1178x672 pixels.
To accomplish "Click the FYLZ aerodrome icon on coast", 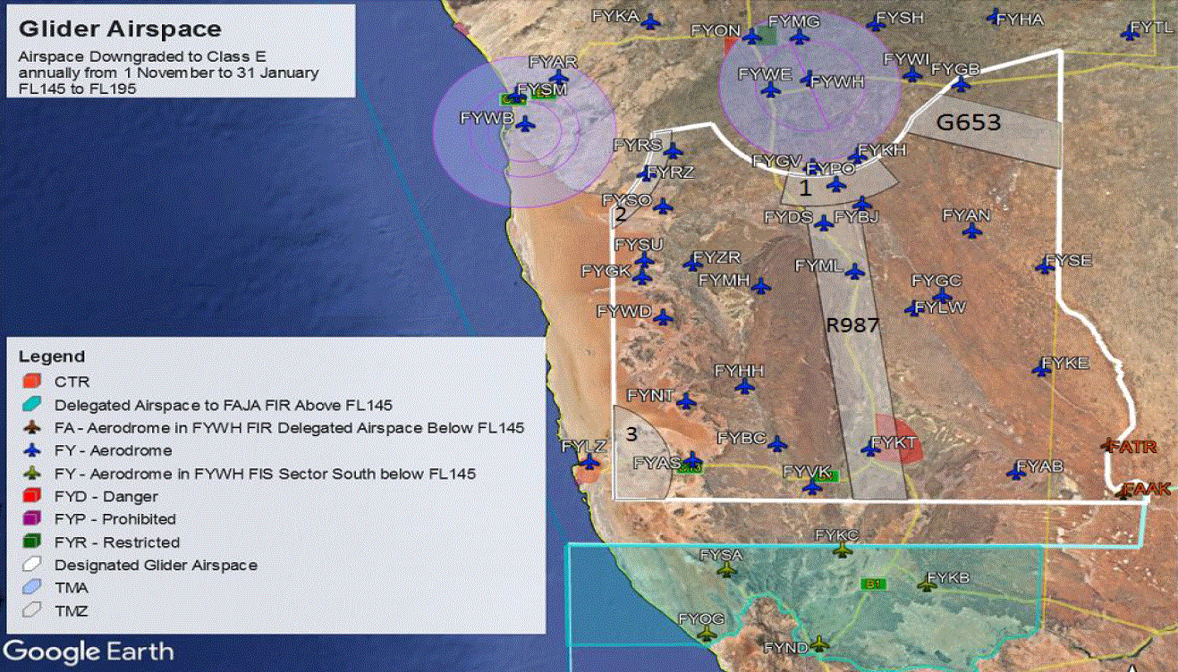I will 589,462.
